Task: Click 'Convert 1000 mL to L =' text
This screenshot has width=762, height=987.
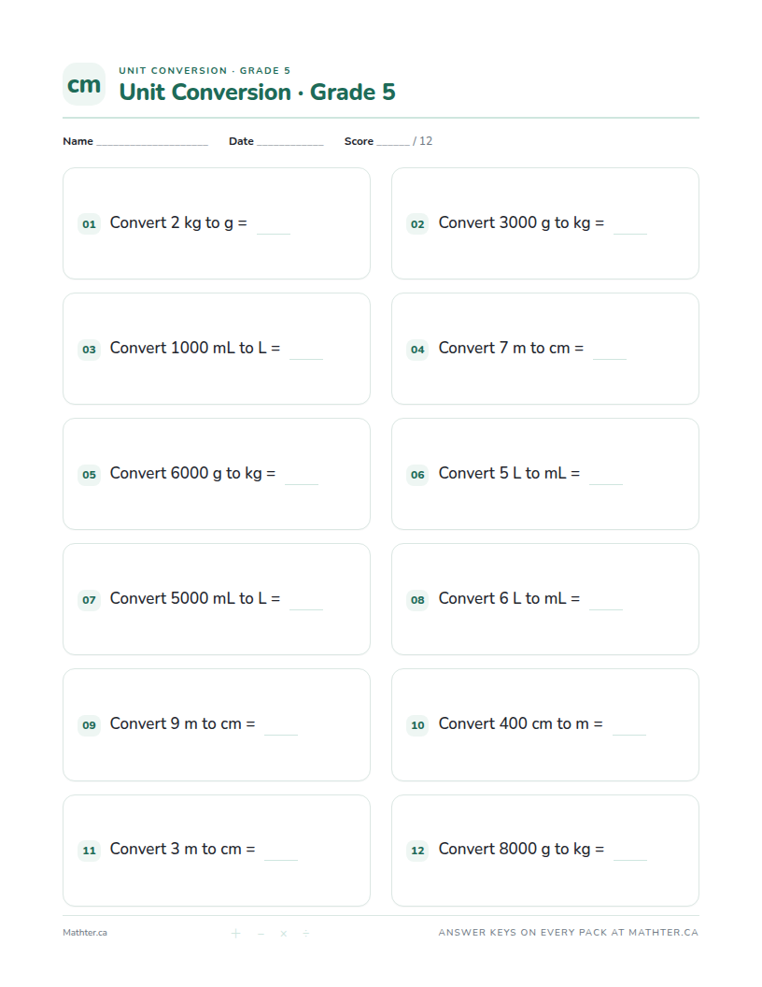Action: (195, 348)
